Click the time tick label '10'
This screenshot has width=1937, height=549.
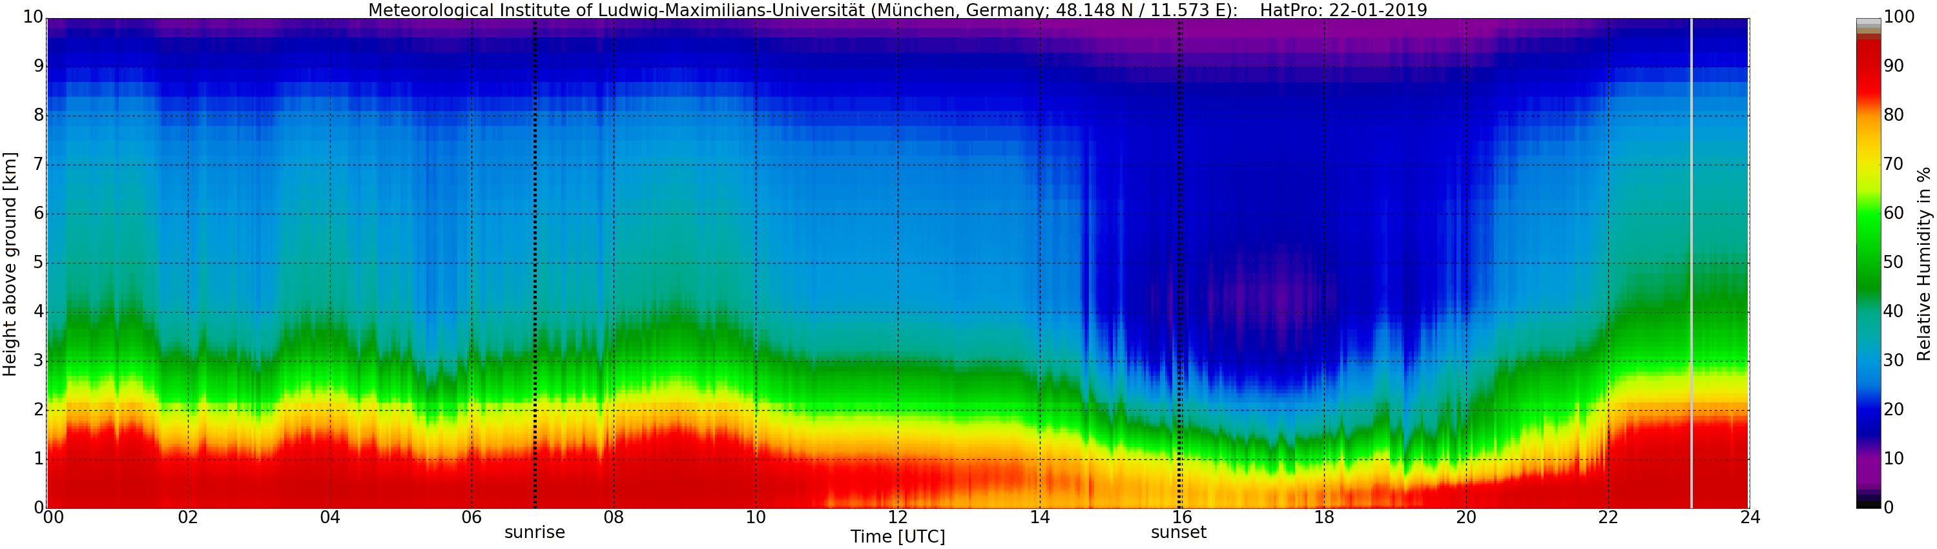point(756,517)
